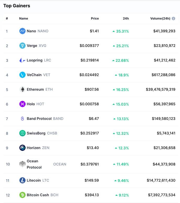Click the Volume(24h) info icon
The width and height of the screenshot is (180, 203).
(173, 19)
